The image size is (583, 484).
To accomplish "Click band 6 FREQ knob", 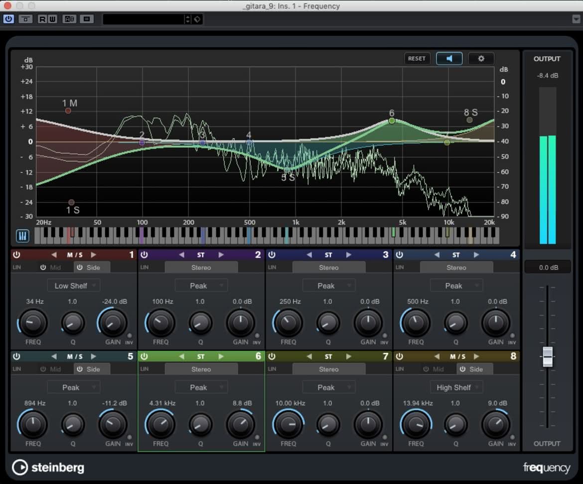I will [x=160, y=424].
